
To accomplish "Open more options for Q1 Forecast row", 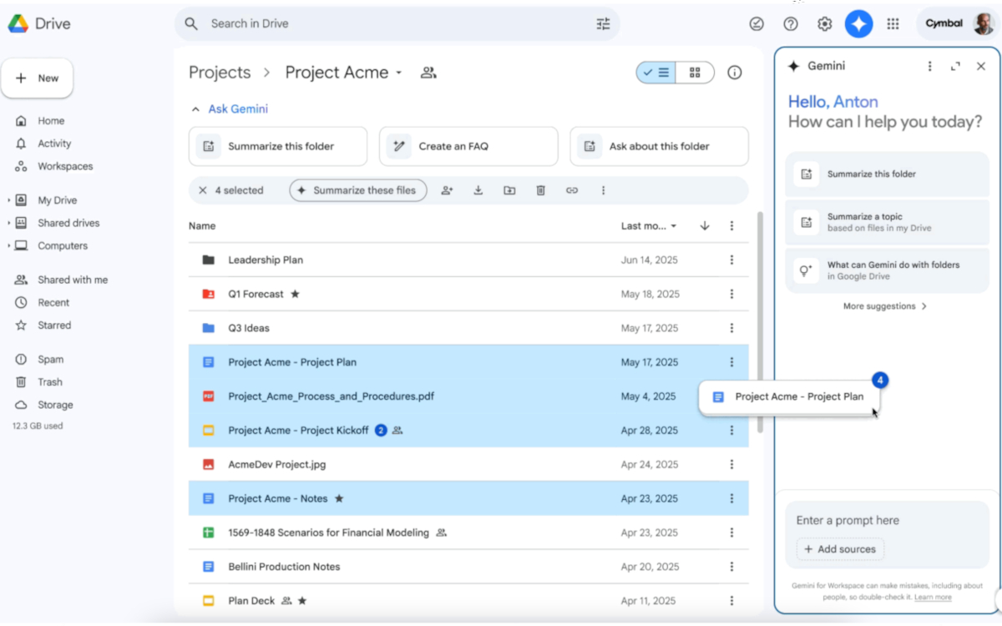I will 731,294.
